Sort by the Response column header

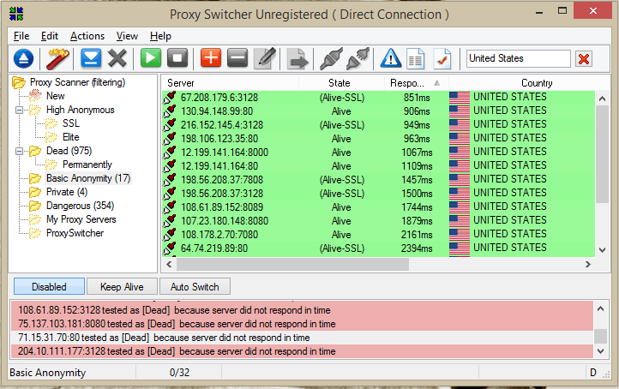click(417, 83)
